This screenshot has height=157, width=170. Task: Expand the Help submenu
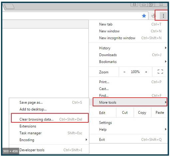(x=128, y=129)
